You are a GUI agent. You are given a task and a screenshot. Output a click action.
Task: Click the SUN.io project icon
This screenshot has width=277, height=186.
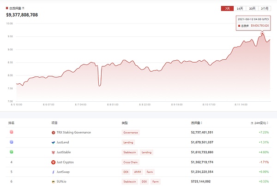click(x=54, y=182)
